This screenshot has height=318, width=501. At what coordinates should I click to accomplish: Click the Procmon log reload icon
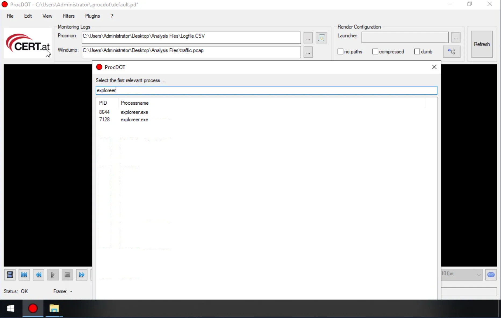321,38
